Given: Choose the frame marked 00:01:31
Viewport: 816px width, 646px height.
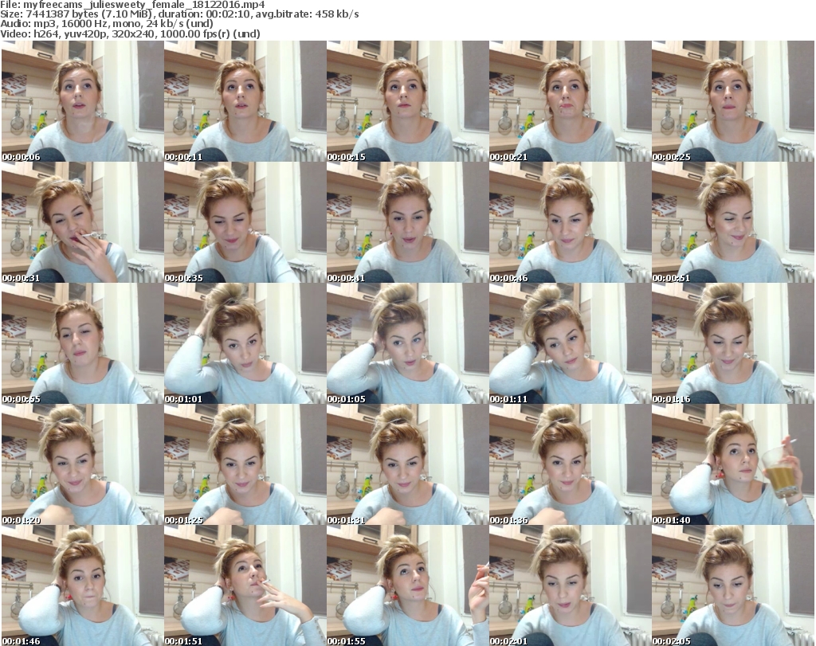Looking at the screenshot, I should [x=407, y=464].
